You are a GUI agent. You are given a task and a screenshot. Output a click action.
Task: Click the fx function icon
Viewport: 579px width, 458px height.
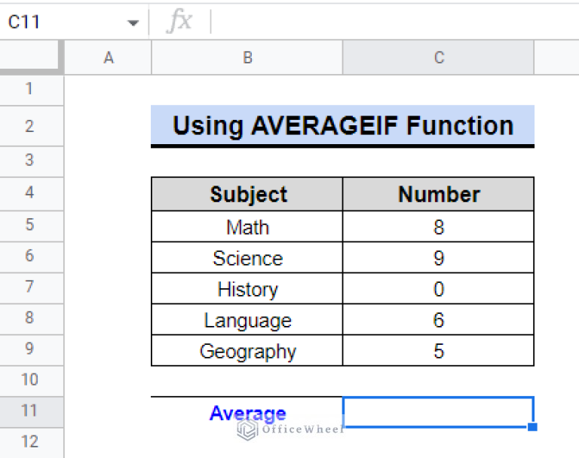tap(179, 22)
